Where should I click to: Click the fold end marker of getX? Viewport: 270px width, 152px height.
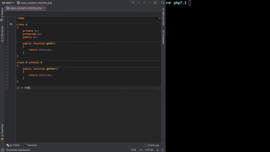point(16,53)
